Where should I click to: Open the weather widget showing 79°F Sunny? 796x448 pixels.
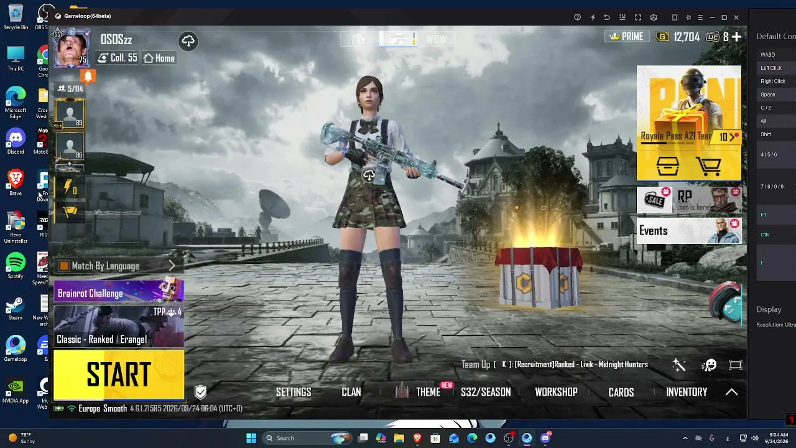(x=22, y=438)
